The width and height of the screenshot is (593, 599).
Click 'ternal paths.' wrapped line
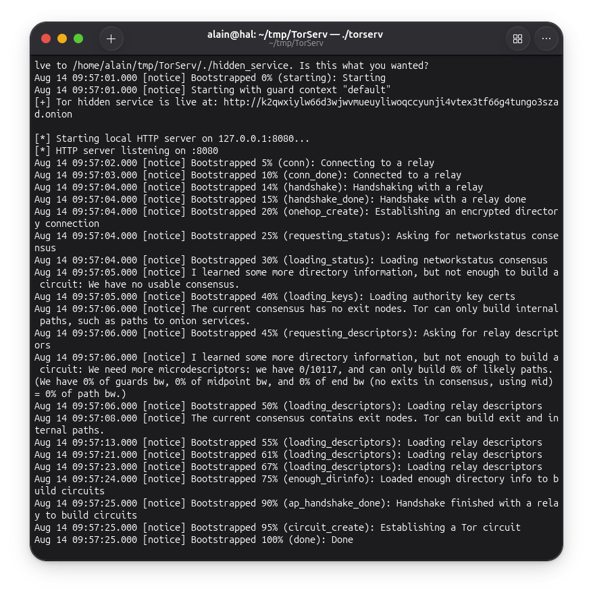[x=69, y=431]
